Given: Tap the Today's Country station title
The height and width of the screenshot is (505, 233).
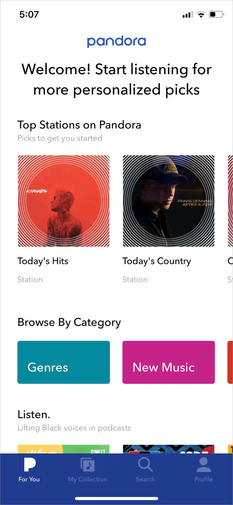Looking at the screenshot, I should coord(156,261).
